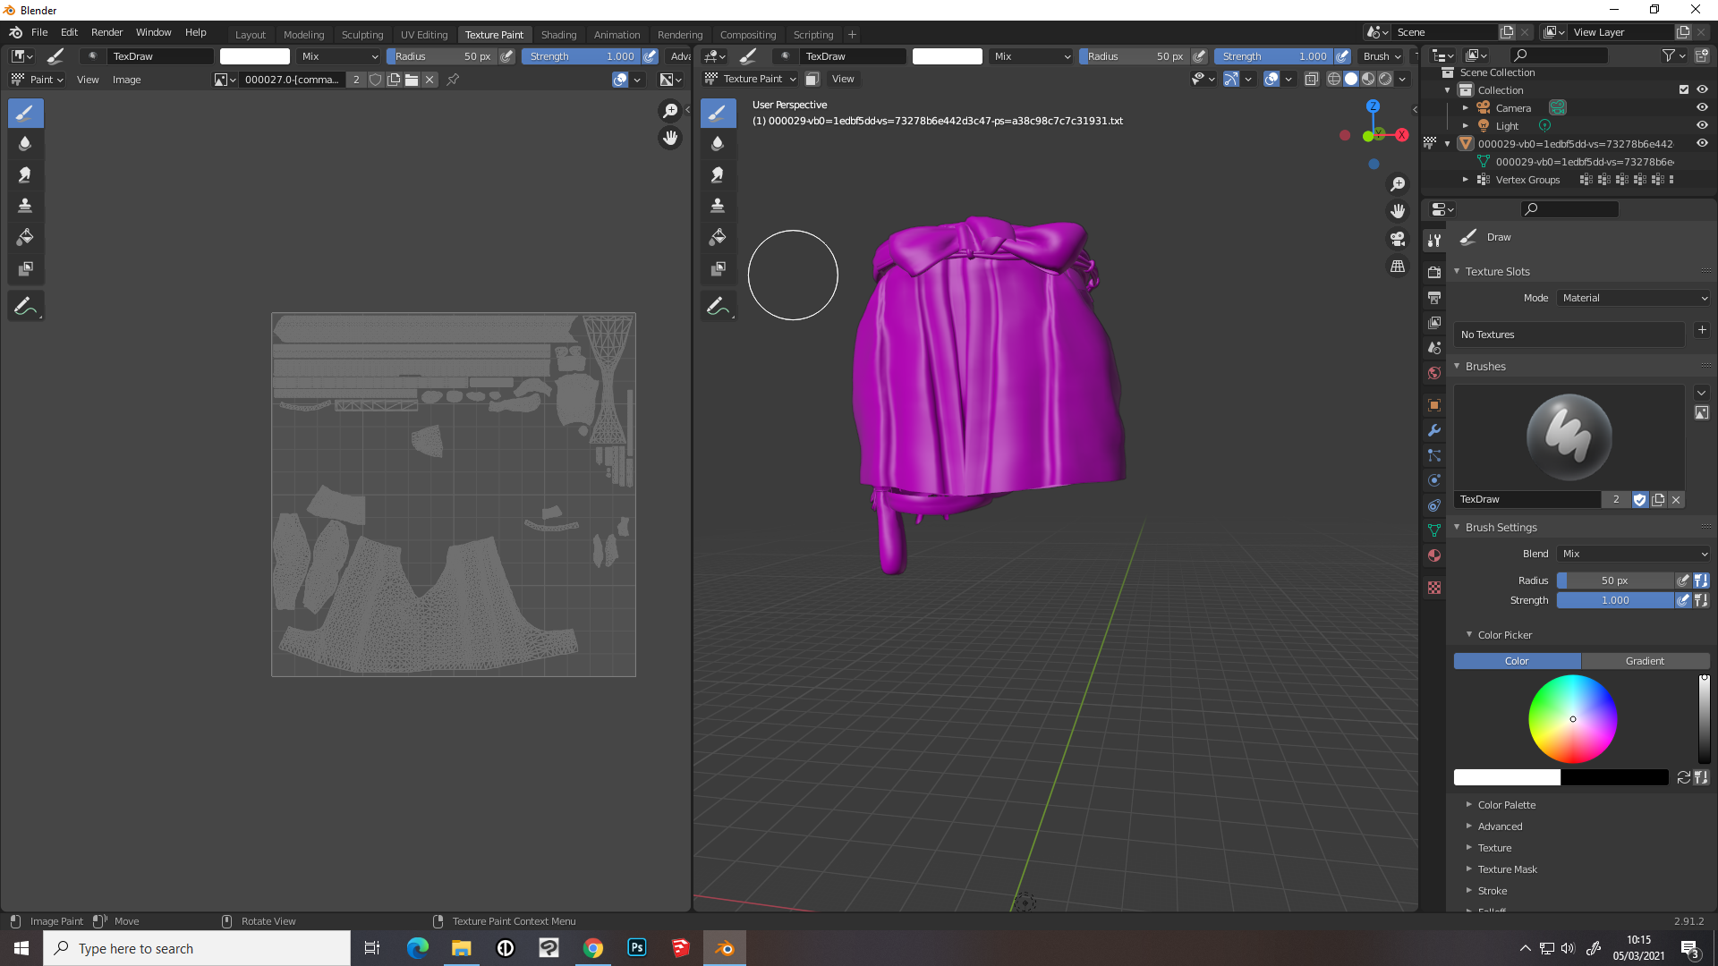1718x966 pixels.
Task: Launch Photoshop from the taskbar
Action: pyautogui.click(x=637, y=948)
